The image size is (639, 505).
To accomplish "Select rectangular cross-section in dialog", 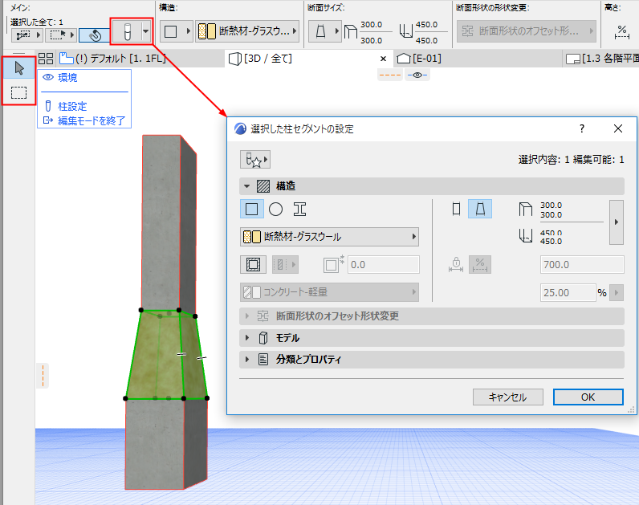I will pos(252,209).
